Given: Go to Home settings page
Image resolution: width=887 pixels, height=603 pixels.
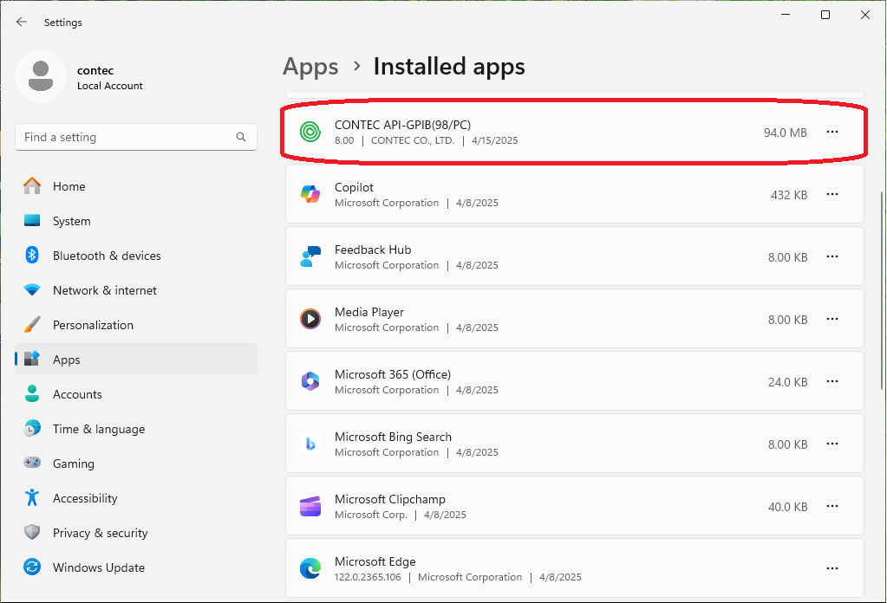Looking at the screenshot, I should pos(136,186).
